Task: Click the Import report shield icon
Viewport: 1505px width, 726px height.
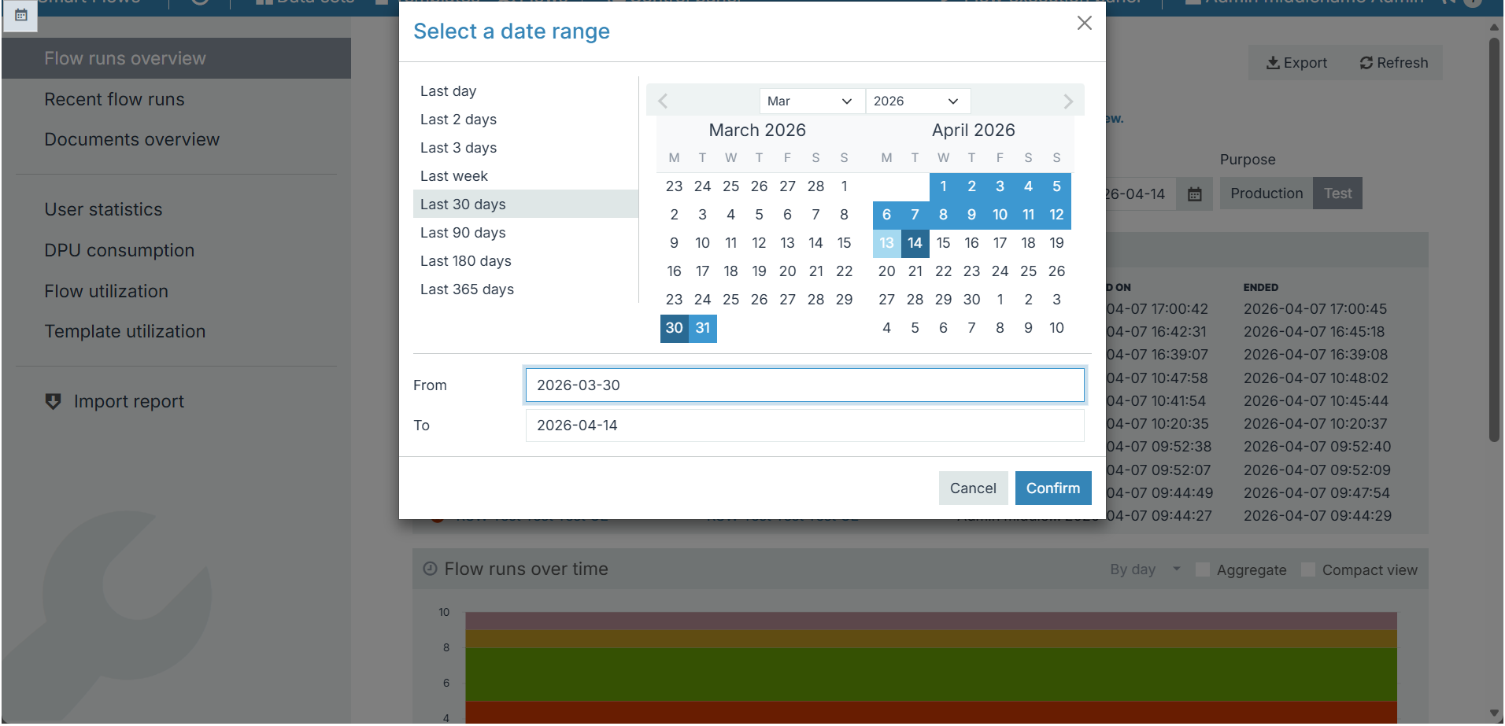Action: coord(53,401)
